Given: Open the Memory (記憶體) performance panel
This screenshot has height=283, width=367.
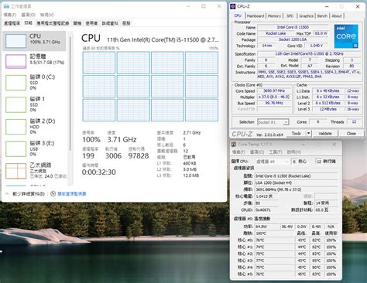Looking at the screenshot, I should [x=34, y=61].
